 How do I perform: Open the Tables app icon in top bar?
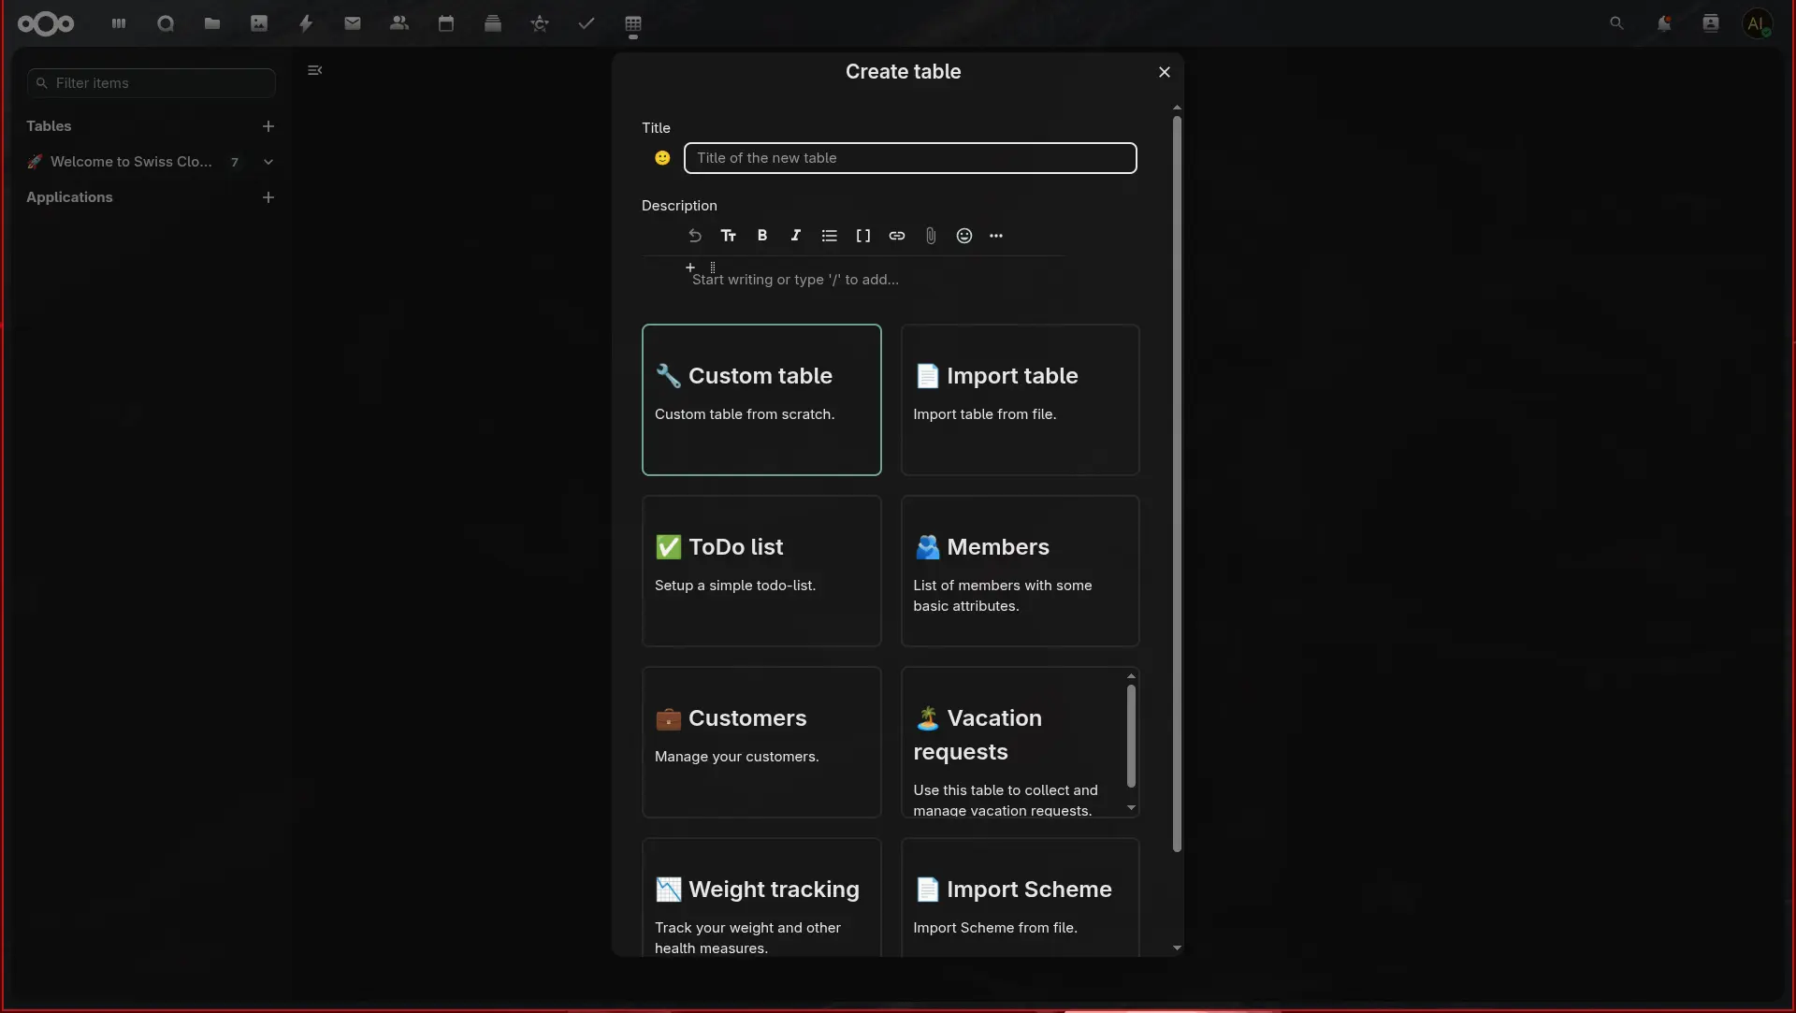pyautogui.click(x=633, y=23)
